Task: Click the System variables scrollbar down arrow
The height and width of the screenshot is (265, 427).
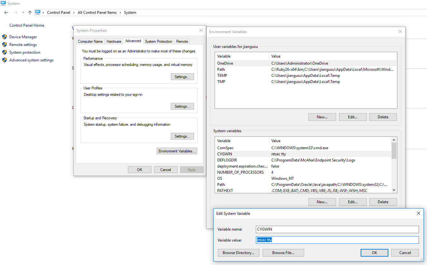Action: 393,190
